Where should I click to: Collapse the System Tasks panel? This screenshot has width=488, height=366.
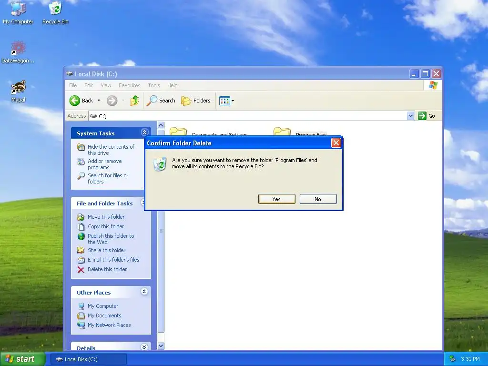point(144,132)
